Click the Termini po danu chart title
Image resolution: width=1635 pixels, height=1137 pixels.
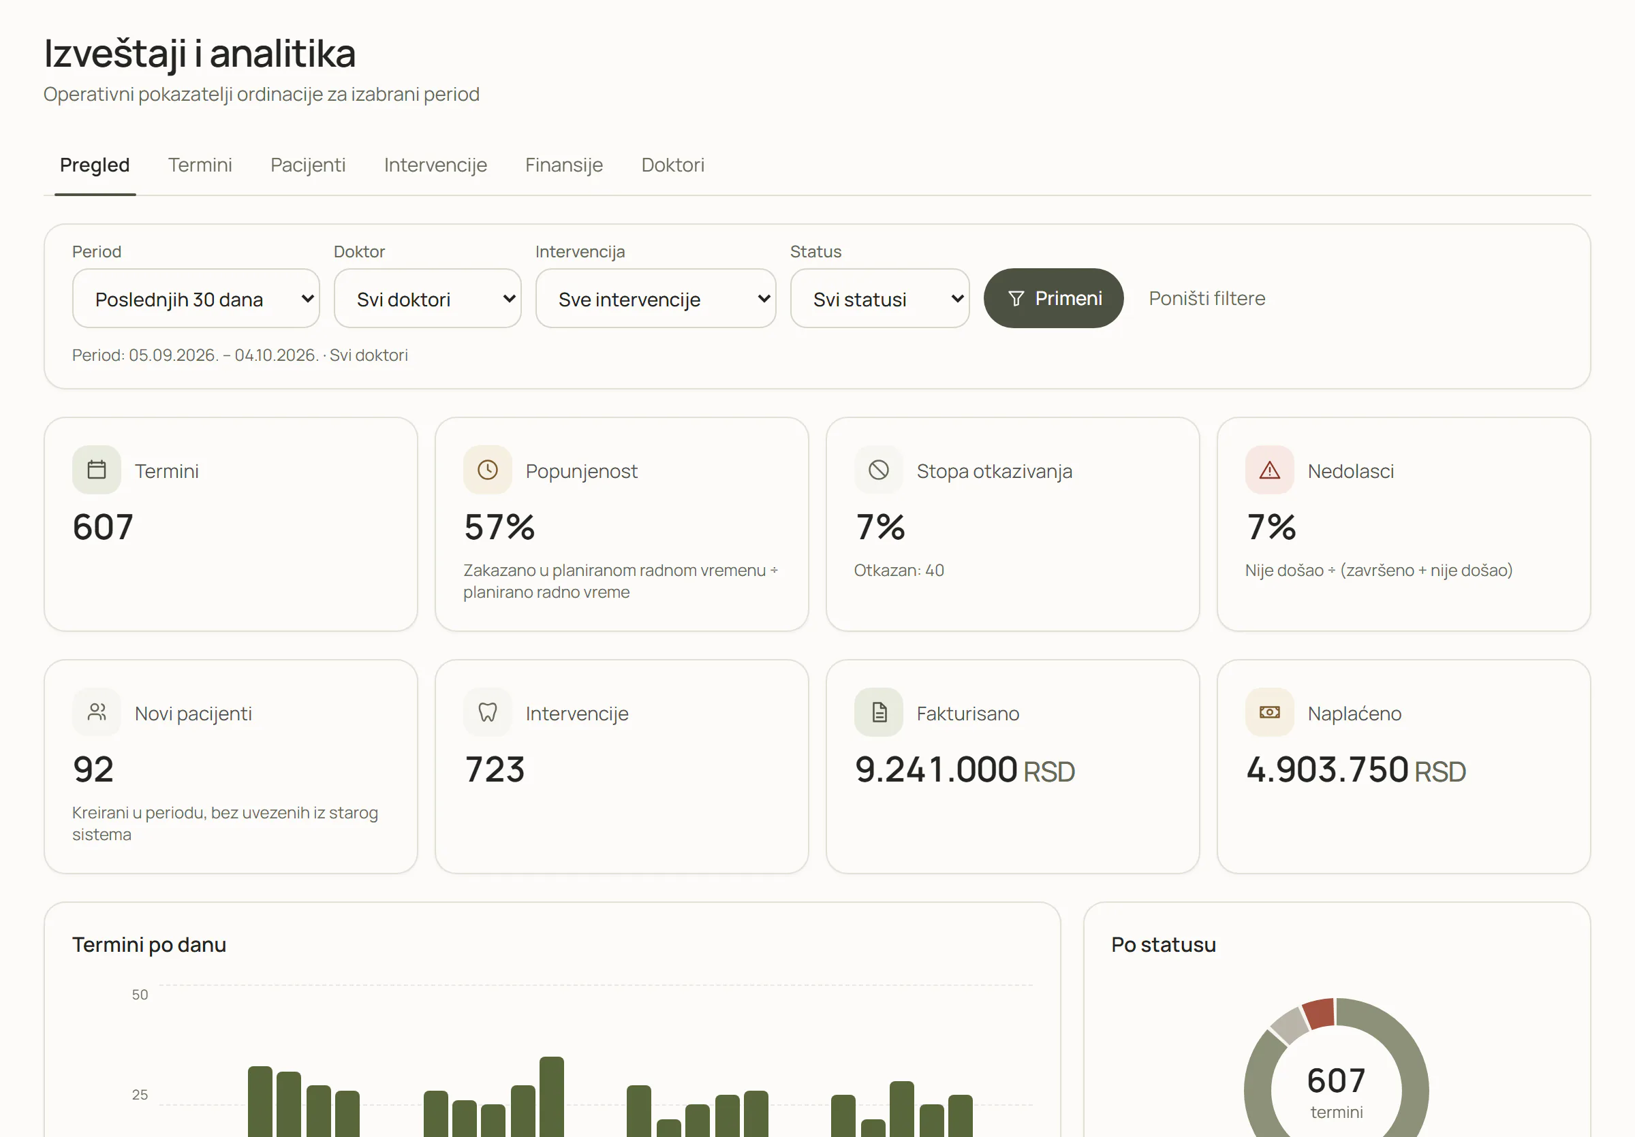[x=149, y=945]
